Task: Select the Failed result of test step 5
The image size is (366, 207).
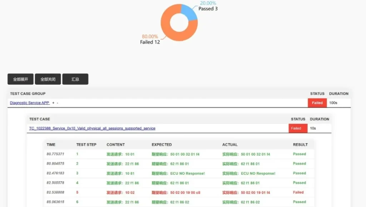Action: click(x=298, y=192)
